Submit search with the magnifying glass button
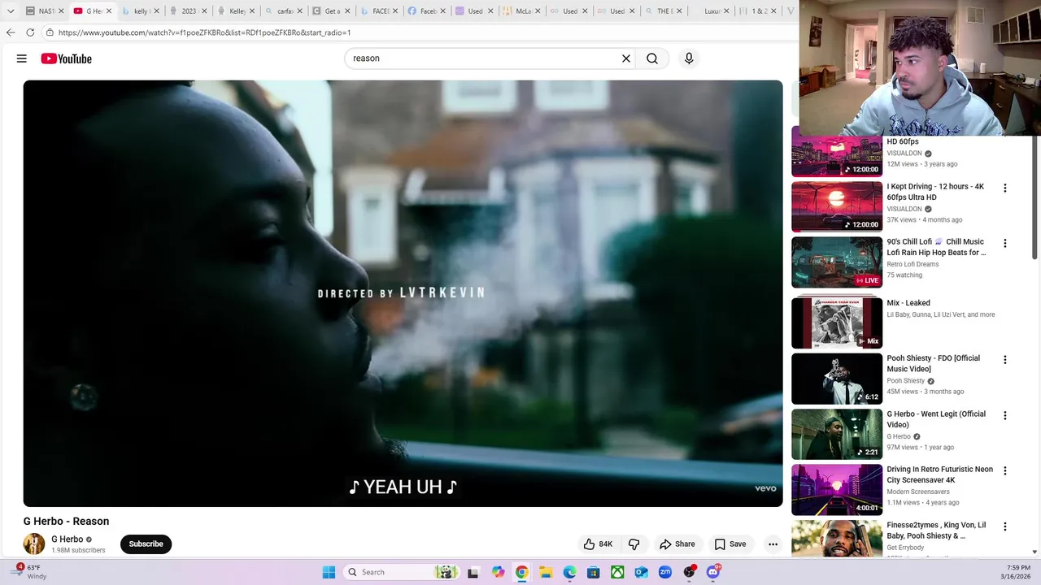Viewport: 1041px width, 585px height. [652, 58]
